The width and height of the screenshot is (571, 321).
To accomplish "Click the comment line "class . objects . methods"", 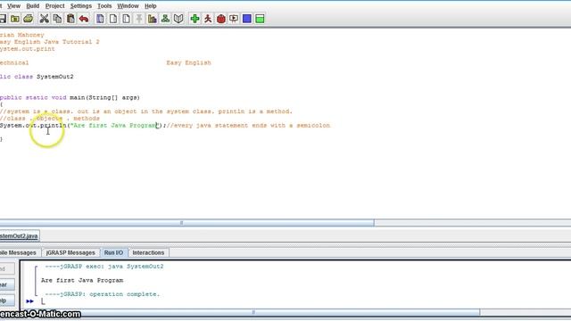I will click(x=50, y=119).
